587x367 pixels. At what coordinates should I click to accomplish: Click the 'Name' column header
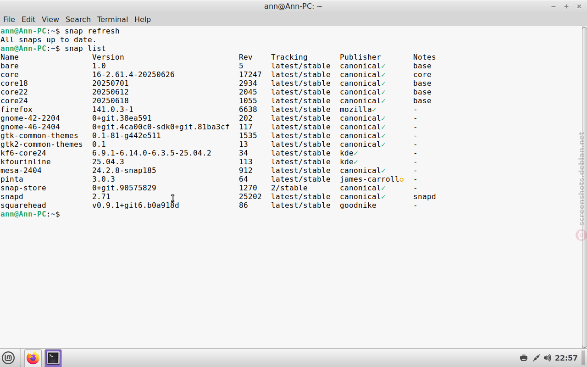(10, 57)
